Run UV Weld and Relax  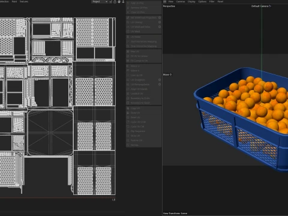[140, 27]
